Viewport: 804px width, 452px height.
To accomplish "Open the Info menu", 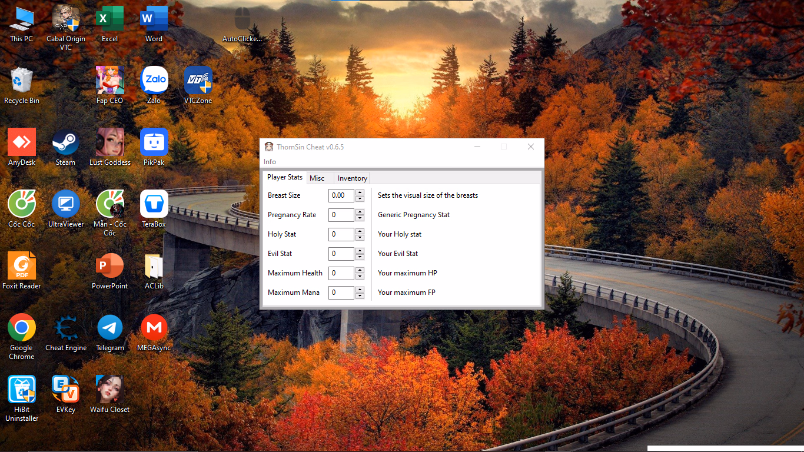I will (270, 162).
